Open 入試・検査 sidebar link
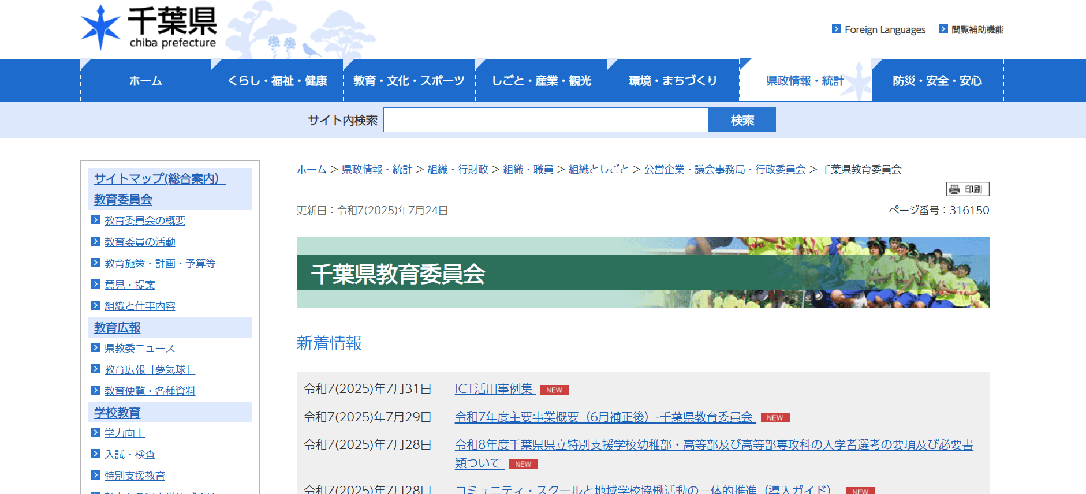The height and width of the screenshot is (494, 1086). 130,454
